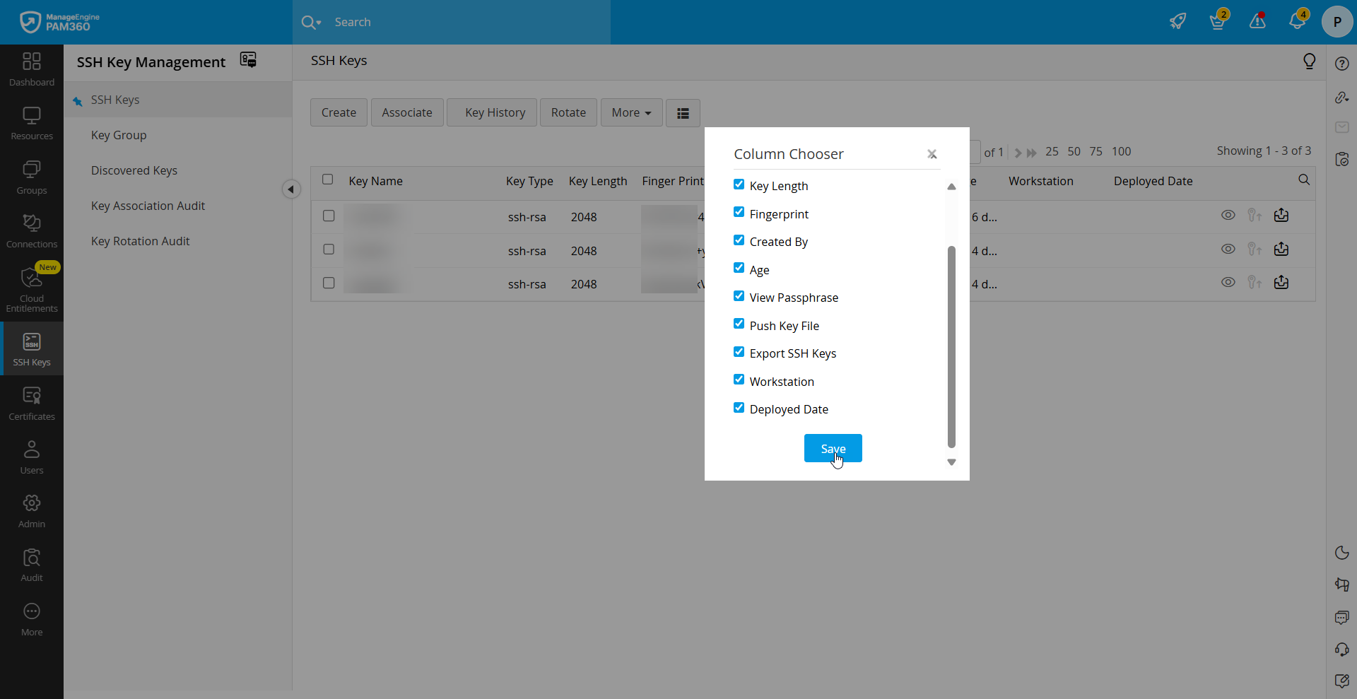Open the Certificates sidebar section
This screenshot has height=699, width=1357.
tap(32, 404)
